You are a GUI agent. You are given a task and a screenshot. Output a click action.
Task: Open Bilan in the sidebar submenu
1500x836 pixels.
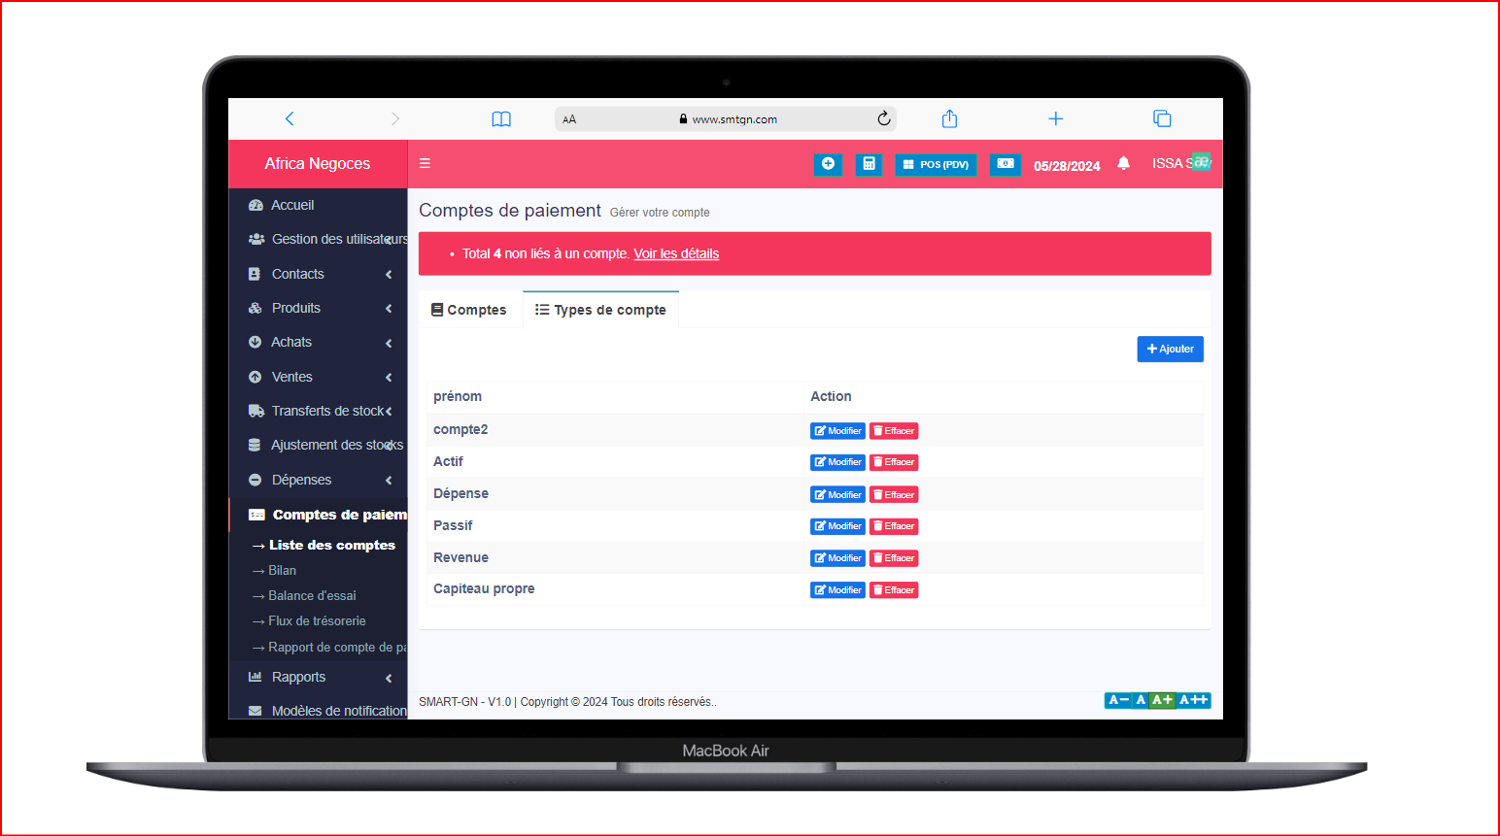coord(282,571)
